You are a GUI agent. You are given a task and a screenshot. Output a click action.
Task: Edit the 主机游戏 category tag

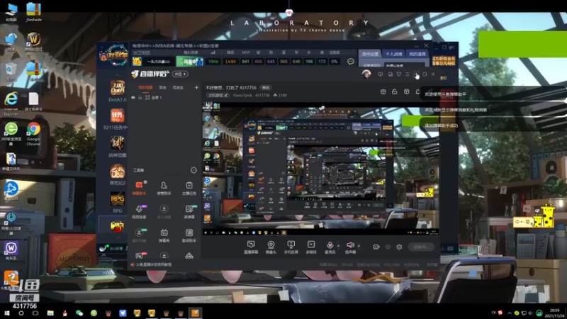tap(218, 95)
